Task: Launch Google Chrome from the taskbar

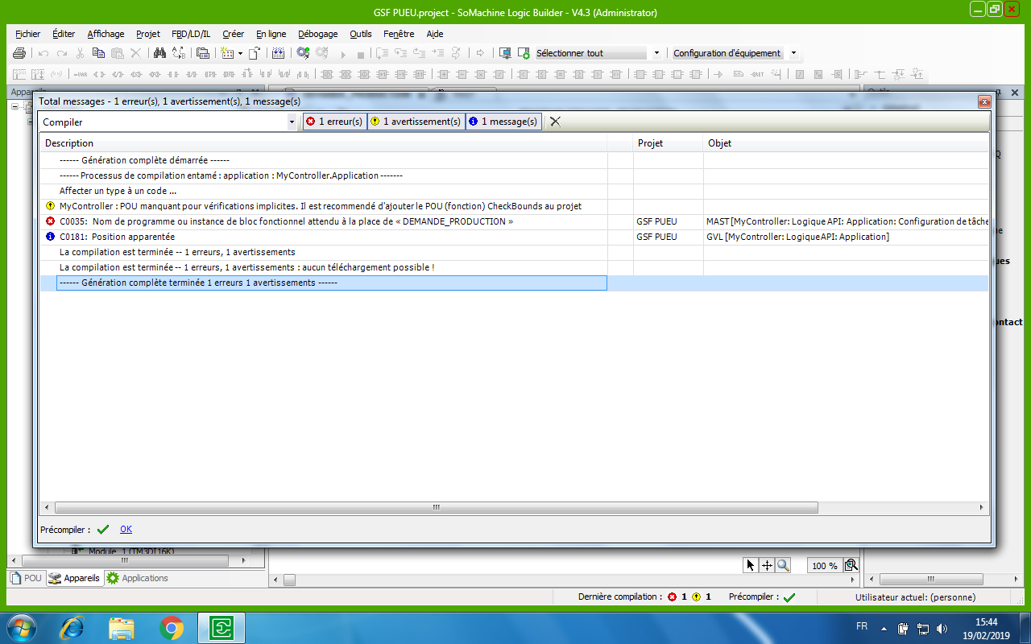Action: 171,627
